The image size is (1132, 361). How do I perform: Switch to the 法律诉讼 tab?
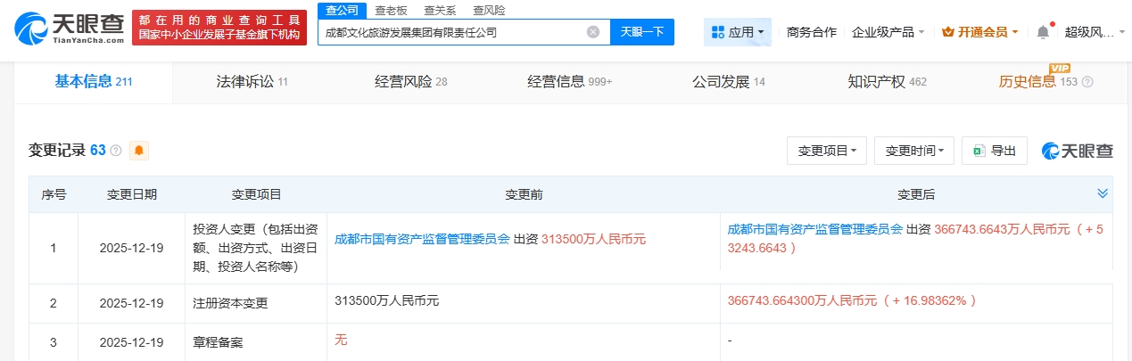252,82
